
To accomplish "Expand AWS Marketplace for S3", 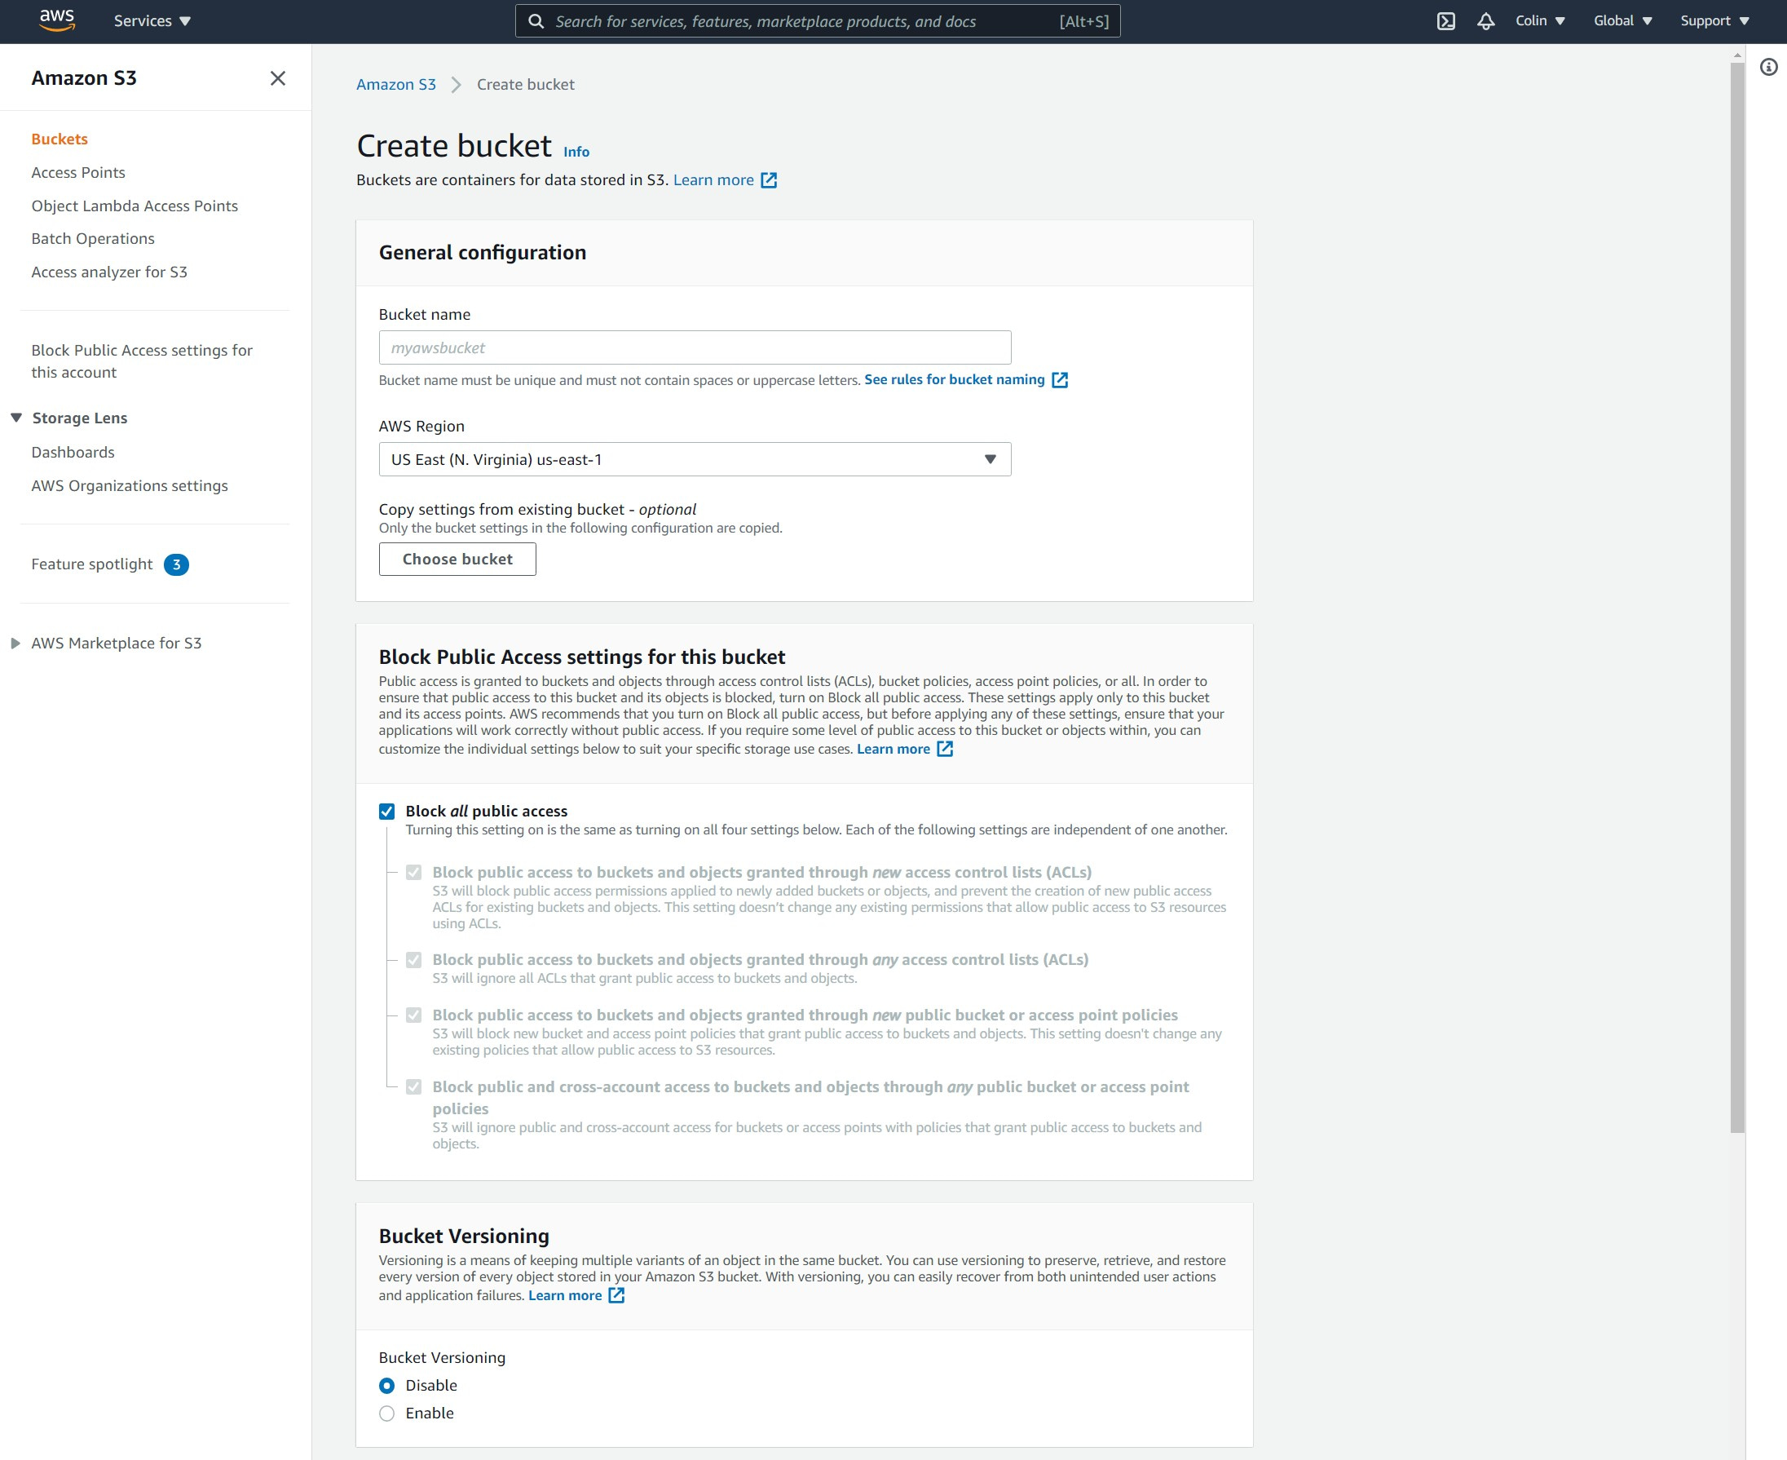I will [x=15, y=643].
